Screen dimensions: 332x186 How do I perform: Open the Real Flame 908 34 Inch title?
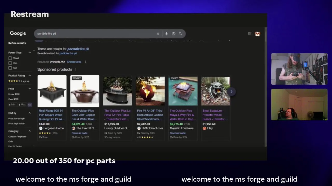[x=52, y=115]
